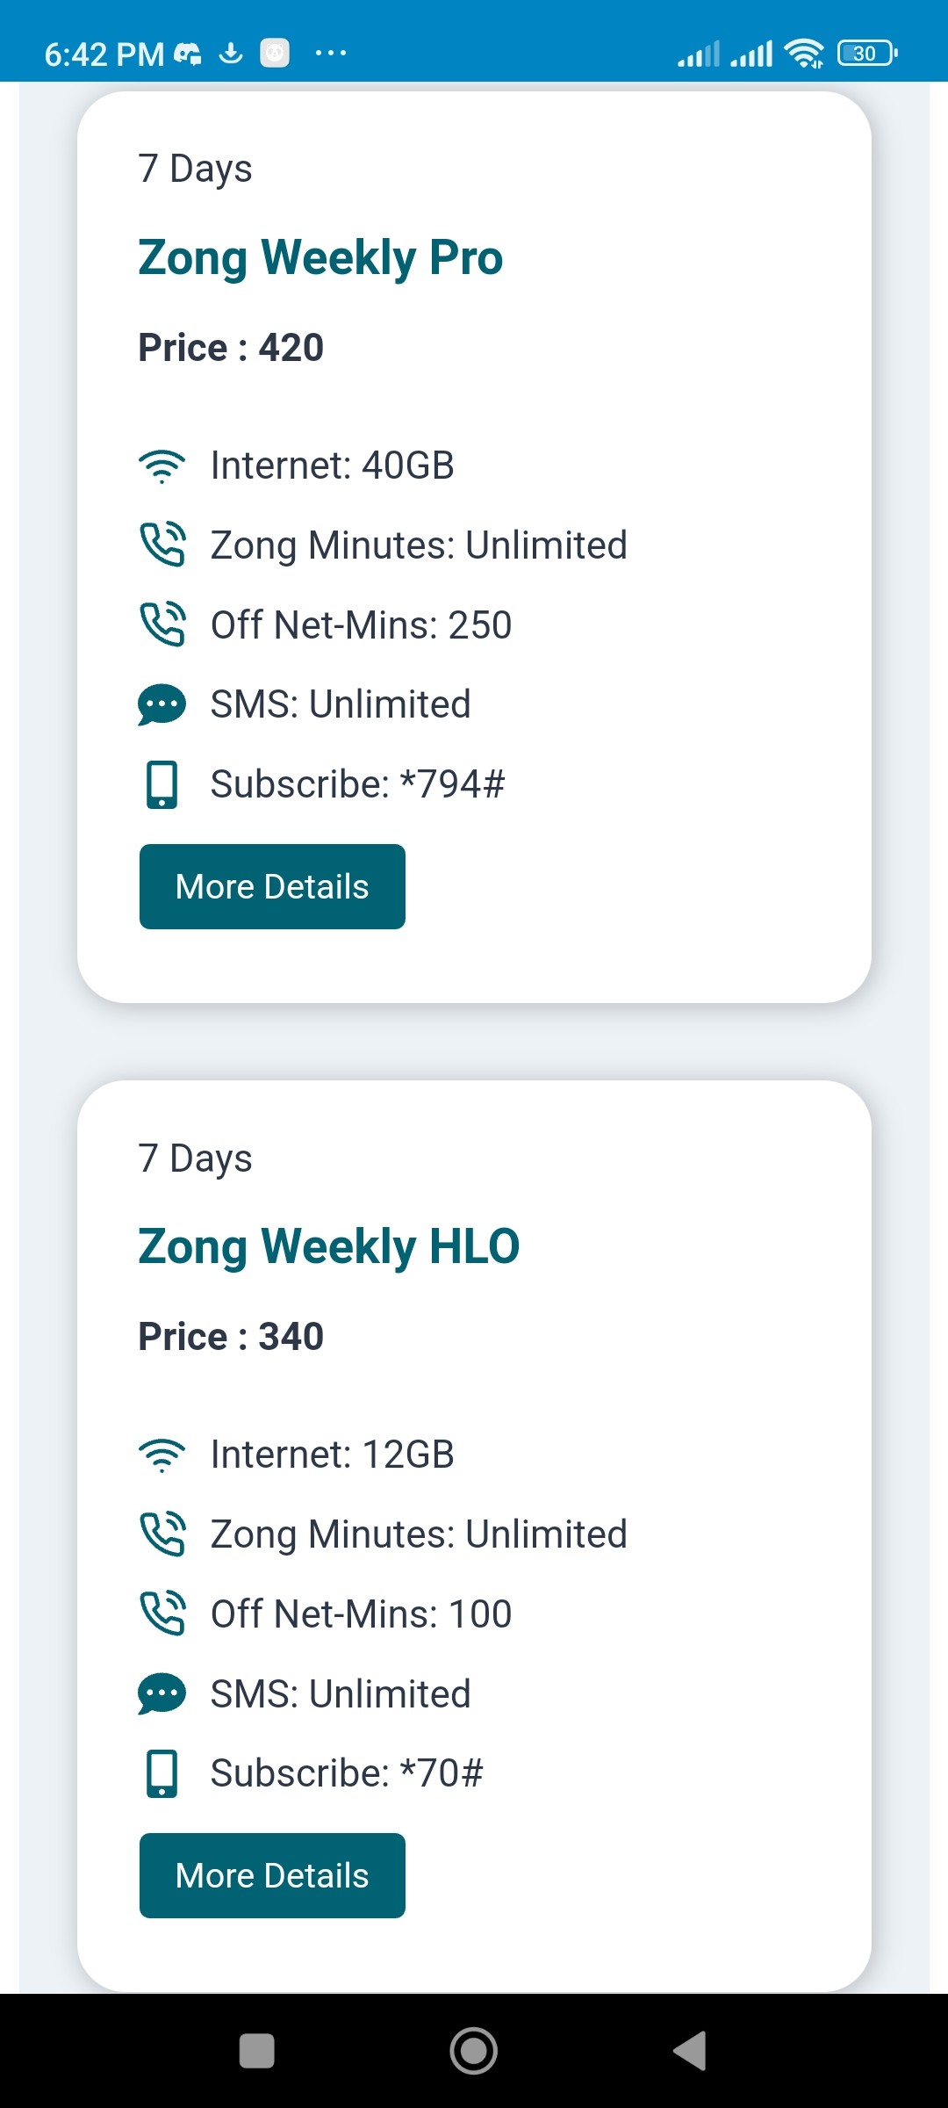Select the Zong Weekly HLO title
Viewport: 948px width, 2108px height.
(x=329, y=1247)
